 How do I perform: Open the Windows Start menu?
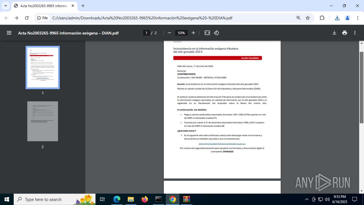click(x=7, y=199)
